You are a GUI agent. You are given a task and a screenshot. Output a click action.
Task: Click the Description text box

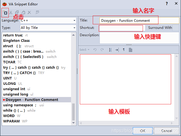tap(139, 38)
